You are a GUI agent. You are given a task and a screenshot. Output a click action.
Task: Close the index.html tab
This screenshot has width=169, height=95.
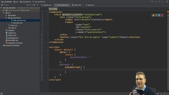coord(83,5)
